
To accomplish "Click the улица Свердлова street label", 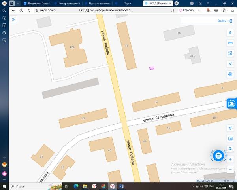I will (158, 118).
